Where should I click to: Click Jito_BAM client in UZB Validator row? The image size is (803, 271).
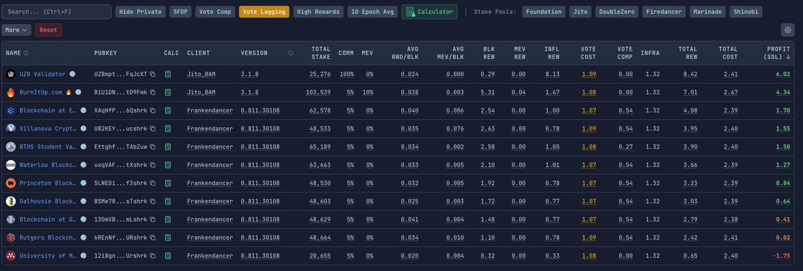point(201,74)
